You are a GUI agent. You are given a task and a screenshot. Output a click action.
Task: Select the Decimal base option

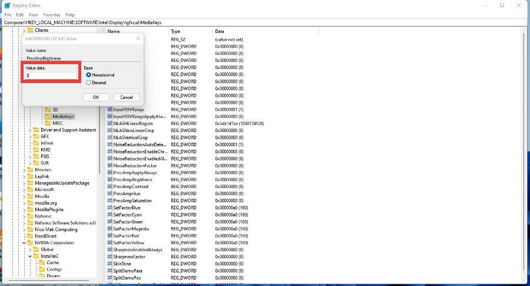tap(89, 83)
